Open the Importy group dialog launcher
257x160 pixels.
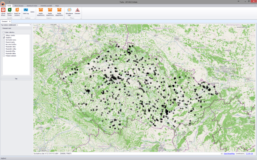tap(64, 18)
